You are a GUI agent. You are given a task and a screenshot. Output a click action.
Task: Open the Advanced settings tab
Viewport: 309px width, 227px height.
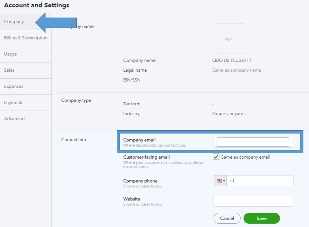click(x=15, y=119)
